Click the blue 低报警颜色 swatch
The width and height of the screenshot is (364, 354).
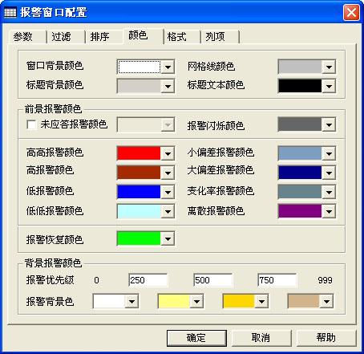(139, 192)
